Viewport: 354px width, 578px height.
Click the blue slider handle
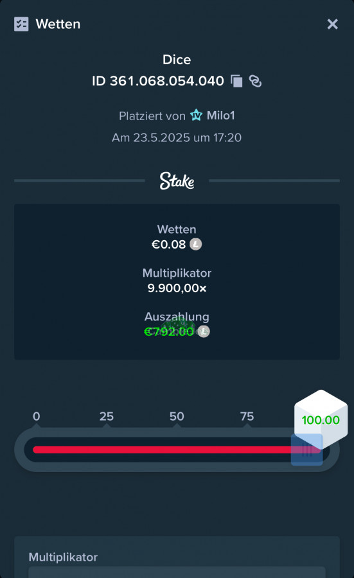(x=307, y=450)
